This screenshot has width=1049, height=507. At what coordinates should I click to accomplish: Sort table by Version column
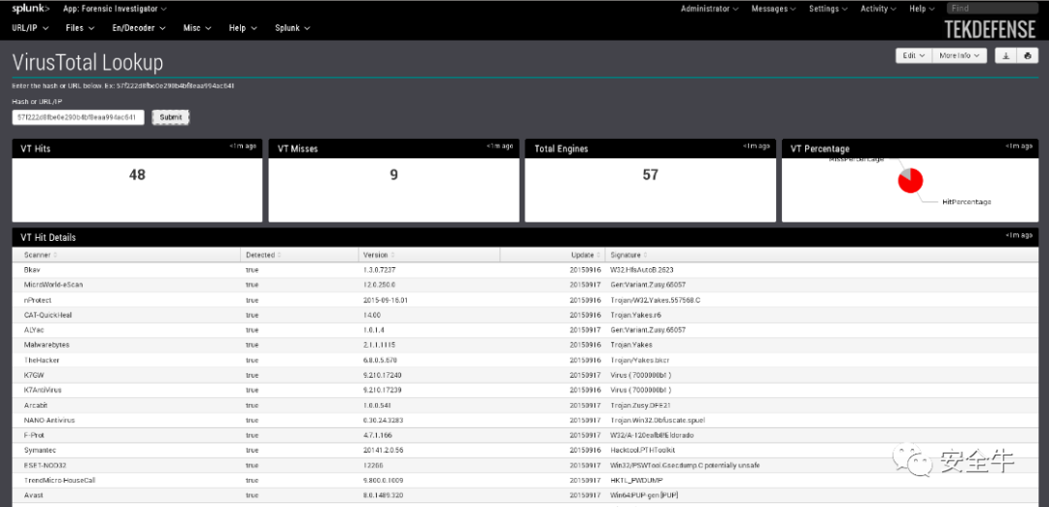point(379,254)
